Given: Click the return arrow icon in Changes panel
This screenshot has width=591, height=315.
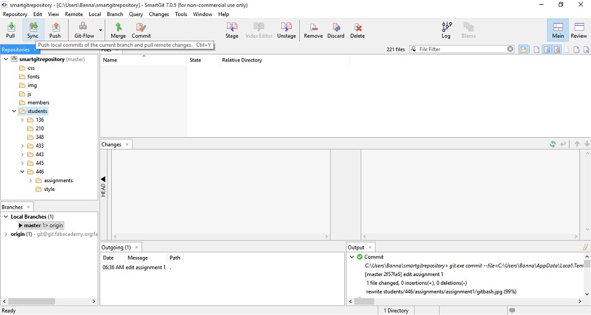Looking at the screenshot, I should pos(563,144).
